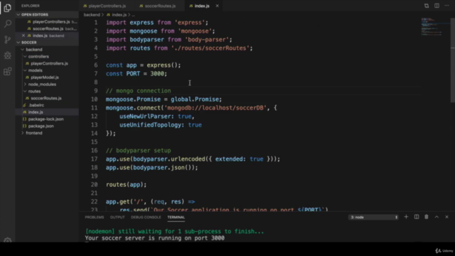This screenshot has width=455, height=256.
Task: Select the Terminal panel tab
Action: tap(176, 217)
